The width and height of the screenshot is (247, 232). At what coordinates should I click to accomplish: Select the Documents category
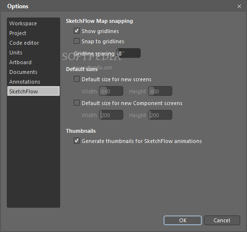[x=33, y=72]
